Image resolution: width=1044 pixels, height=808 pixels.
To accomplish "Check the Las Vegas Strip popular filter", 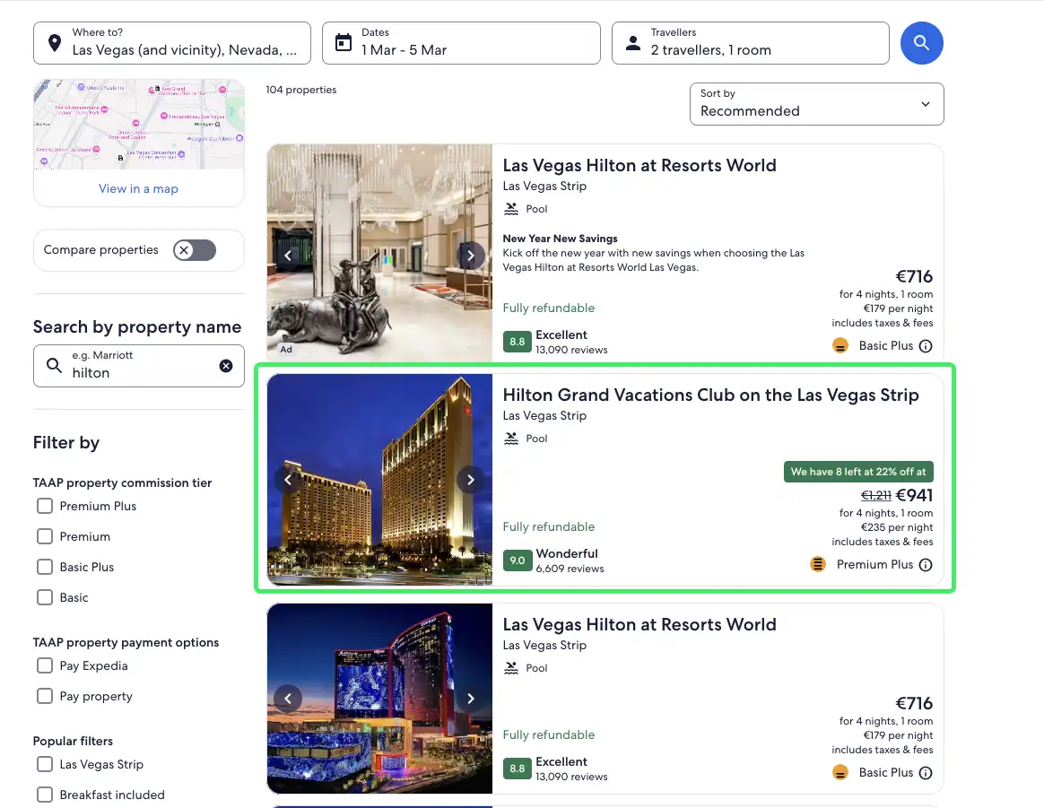I will 45,764.
